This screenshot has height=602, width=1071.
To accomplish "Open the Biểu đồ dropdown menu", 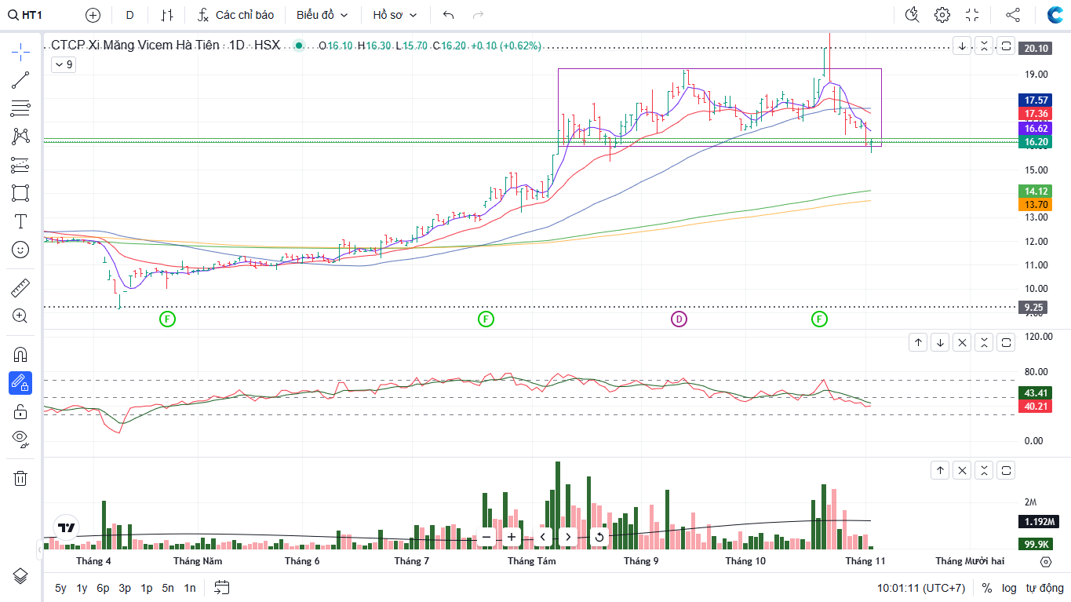I will (322, 15).
